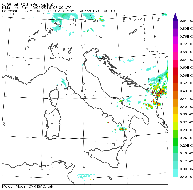Click the Sardinia island outline on the map
193x190 pixels.
[53, 124]
